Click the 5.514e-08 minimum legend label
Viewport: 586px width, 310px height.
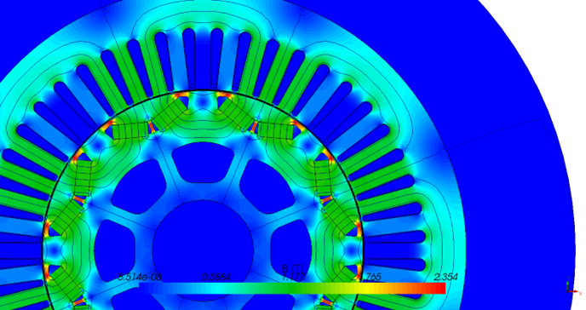[x=140, y=277]
